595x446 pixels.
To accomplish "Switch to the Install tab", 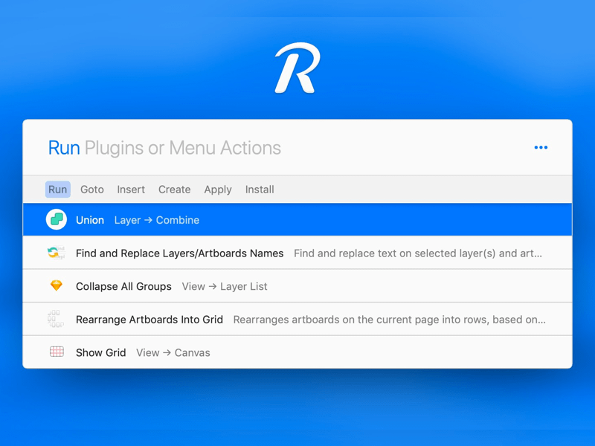I will [x=260, y=190].
